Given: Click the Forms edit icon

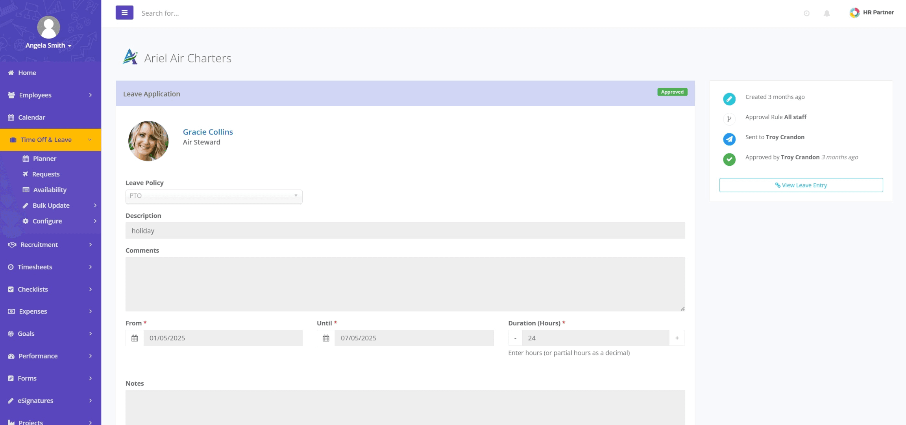Looking at the screenshot, I should 11,378.
